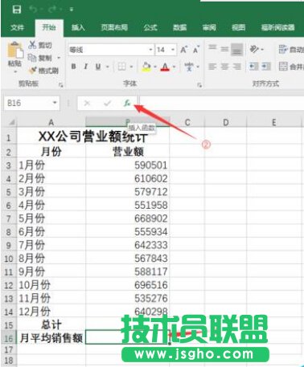Apply yellow fill color bucket

[146, 67]
